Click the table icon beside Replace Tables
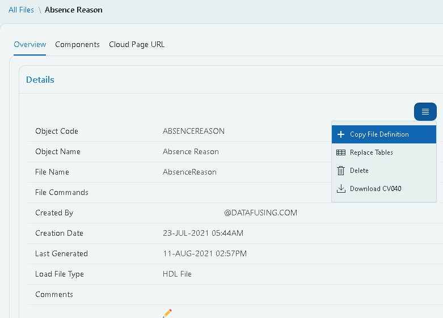This screenshot has height=318, width=443. tap(341, 152)
